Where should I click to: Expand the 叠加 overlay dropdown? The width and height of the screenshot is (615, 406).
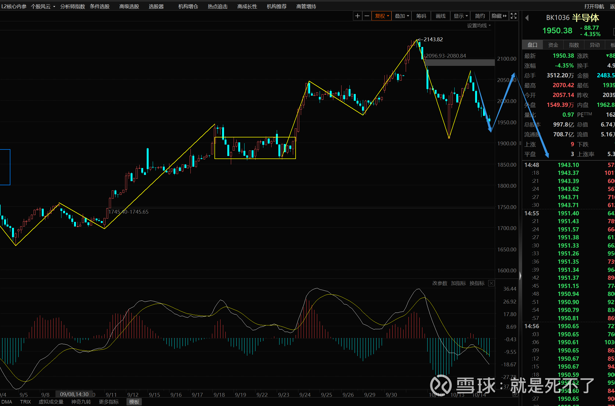402,16
